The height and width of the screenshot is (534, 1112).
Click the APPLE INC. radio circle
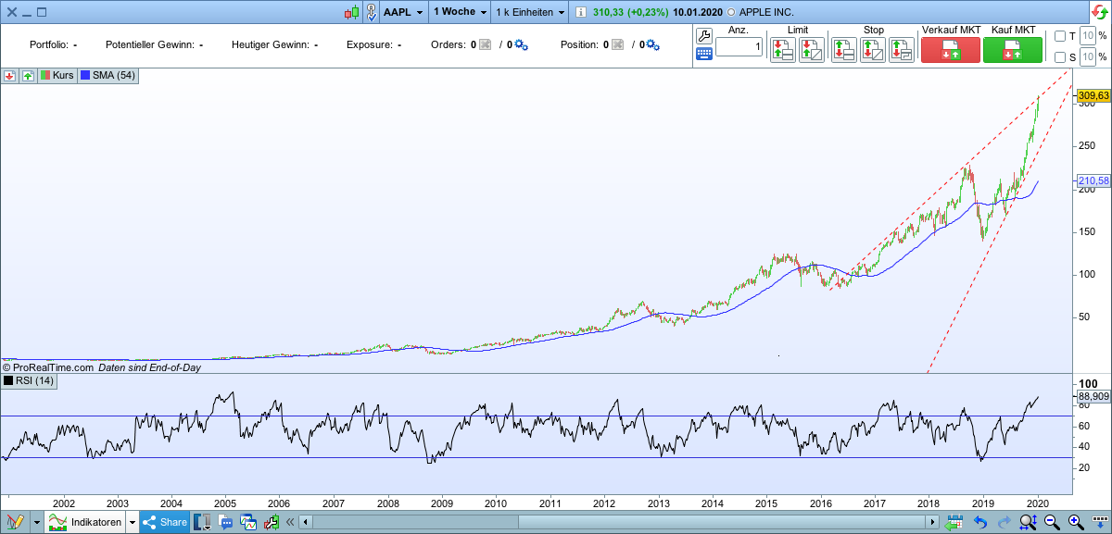coord(732,12)
